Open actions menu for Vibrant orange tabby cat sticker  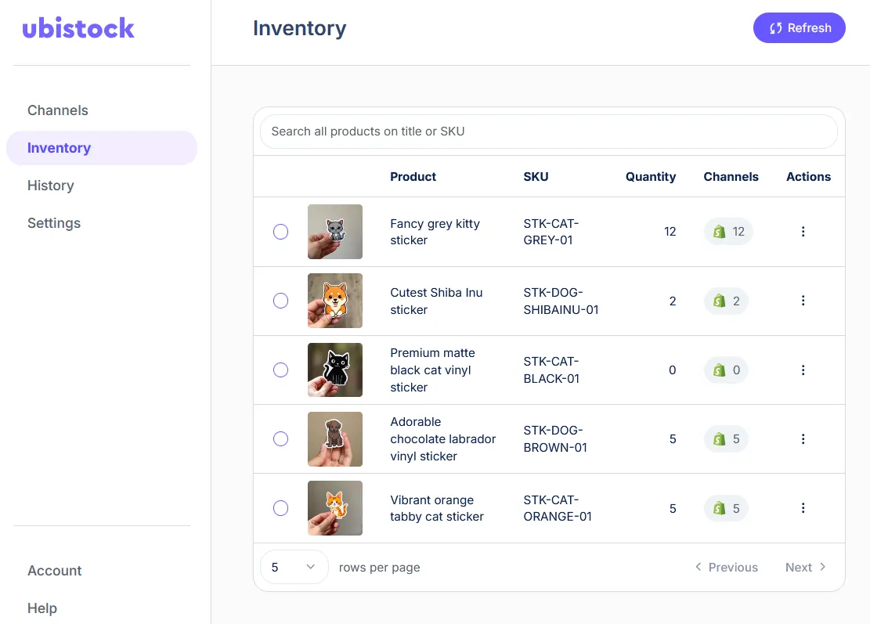[803, 507]
